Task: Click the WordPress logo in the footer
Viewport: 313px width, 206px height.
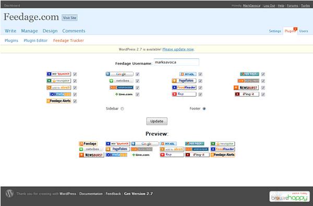Action: point(9,193)
